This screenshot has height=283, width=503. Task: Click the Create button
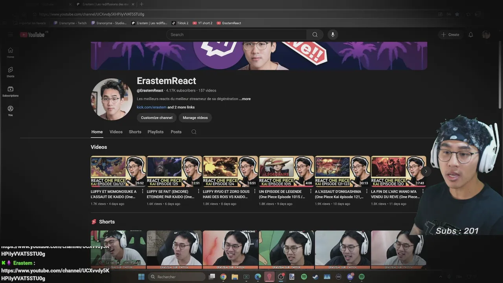click(x=450, y=35)
